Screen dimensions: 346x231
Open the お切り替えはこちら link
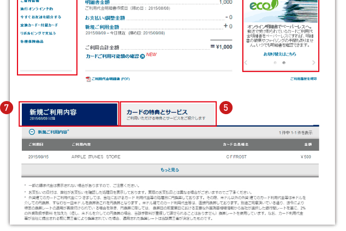click(x=281, y=54)
